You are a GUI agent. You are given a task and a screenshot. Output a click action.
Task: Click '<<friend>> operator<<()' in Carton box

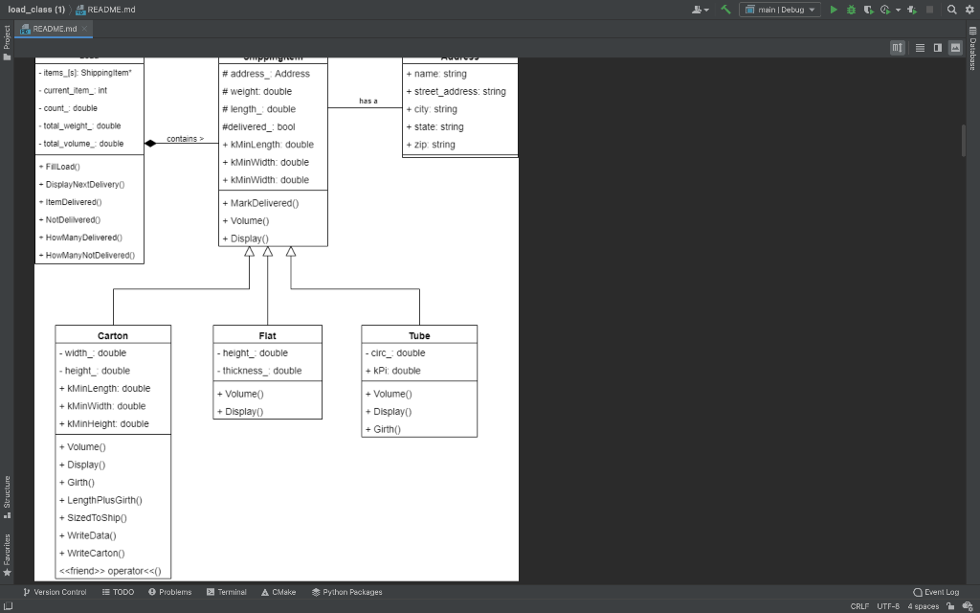(x=110, y=571)
